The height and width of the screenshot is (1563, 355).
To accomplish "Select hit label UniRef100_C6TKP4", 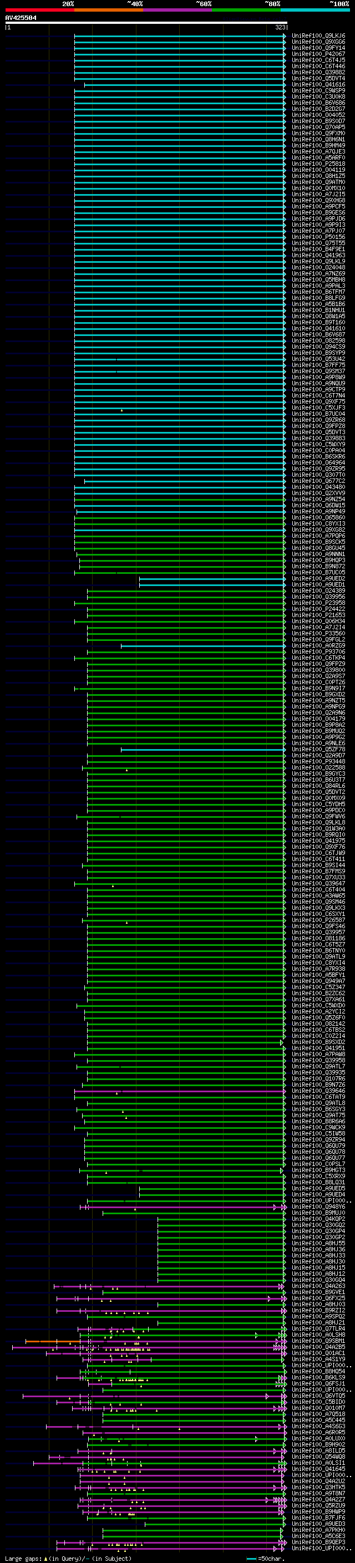I will 318,658.
